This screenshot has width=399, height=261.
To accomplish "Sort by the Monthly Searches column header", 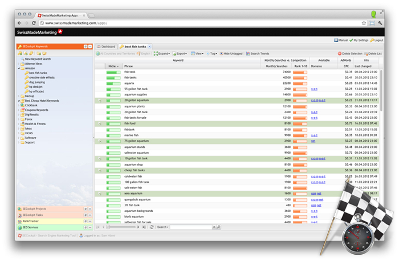I will [x=276, y=66].
